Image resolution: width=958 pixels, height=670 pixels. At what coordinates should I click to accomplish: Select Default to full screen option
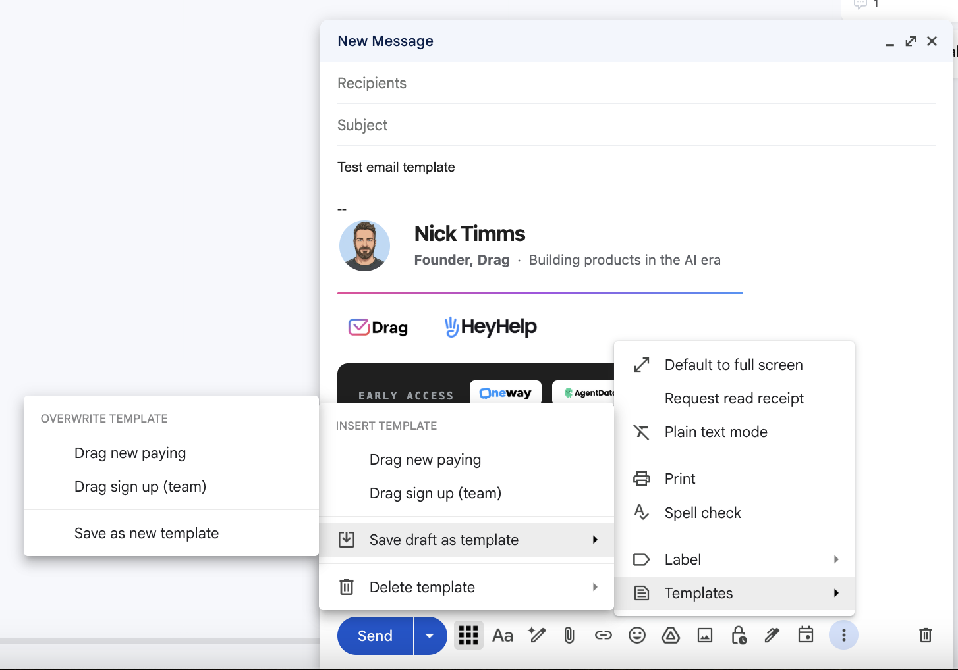click(x=734, y=365)
